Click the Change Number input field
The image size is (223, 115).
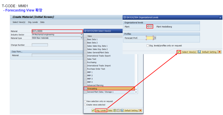pyautogui.click(x=40, y=45)
